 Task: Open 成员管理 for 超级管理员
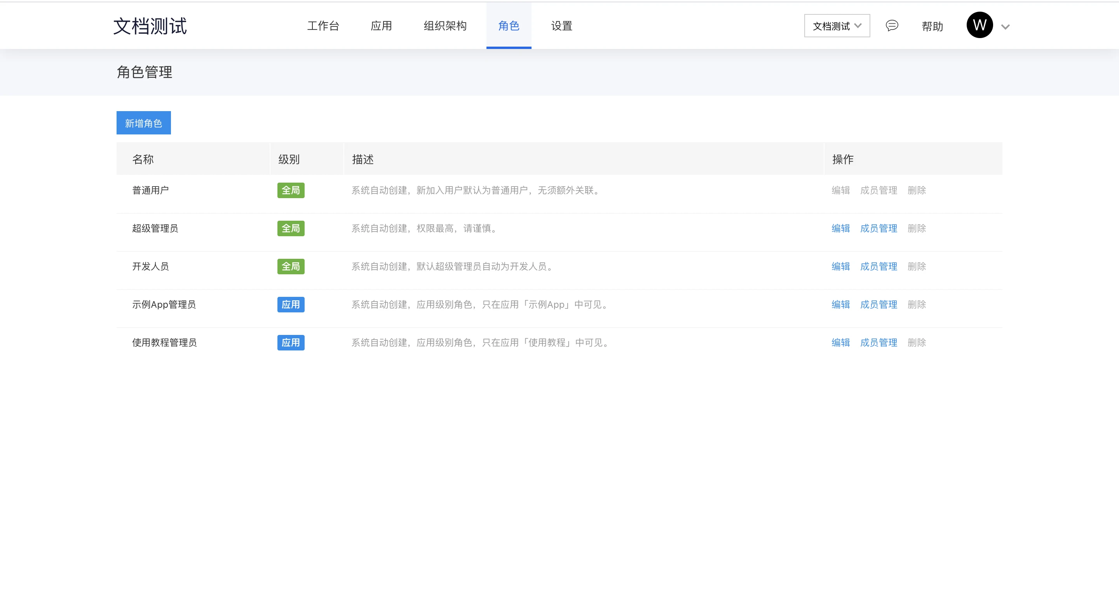[x=878, y=228]
